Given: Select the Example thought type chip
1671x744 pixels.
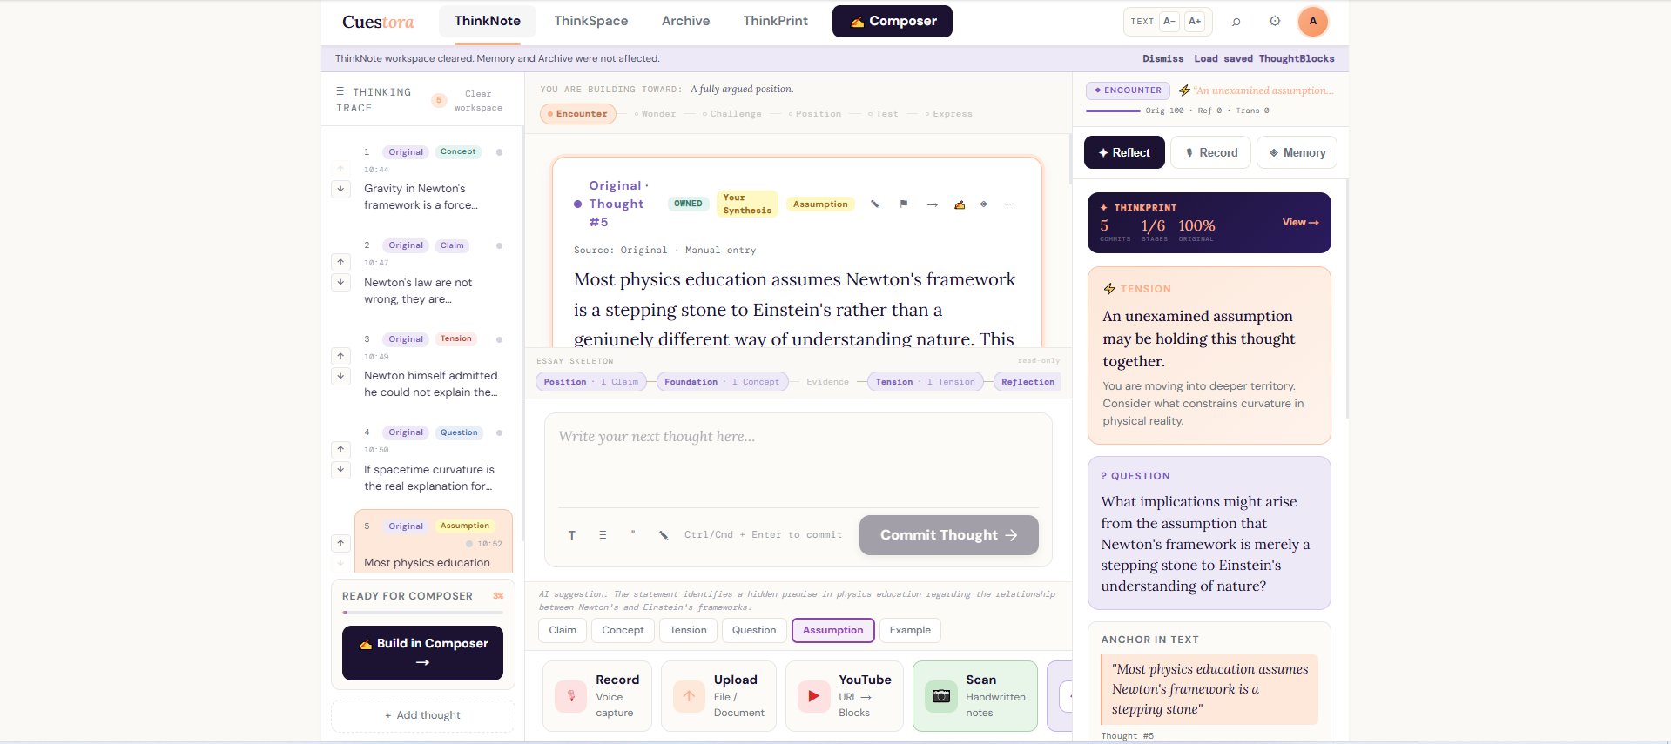Looking at the screenshot, I should coord(910,630).
